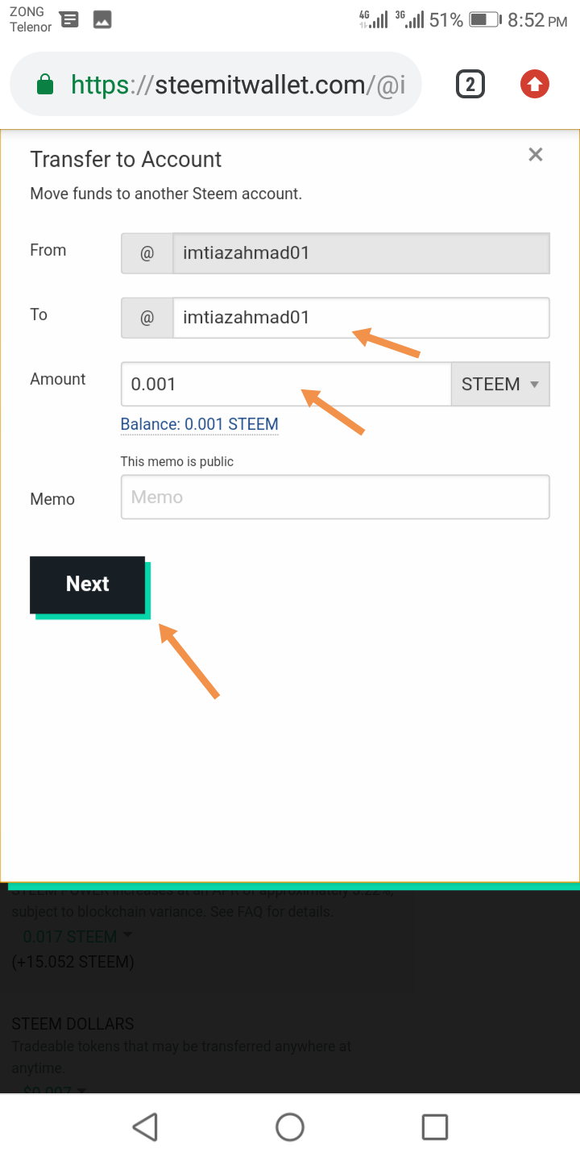Screen dimensions: 580x1161
Task: Tap the Android home circle button
Action: click(x=290, y=1126)
